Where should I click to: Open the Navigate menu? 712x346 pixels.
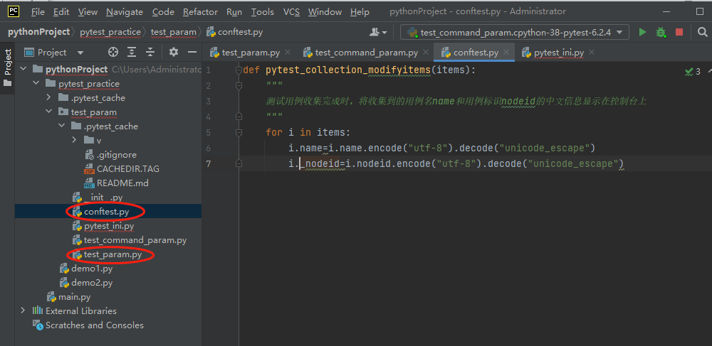[x=125, y=12]
